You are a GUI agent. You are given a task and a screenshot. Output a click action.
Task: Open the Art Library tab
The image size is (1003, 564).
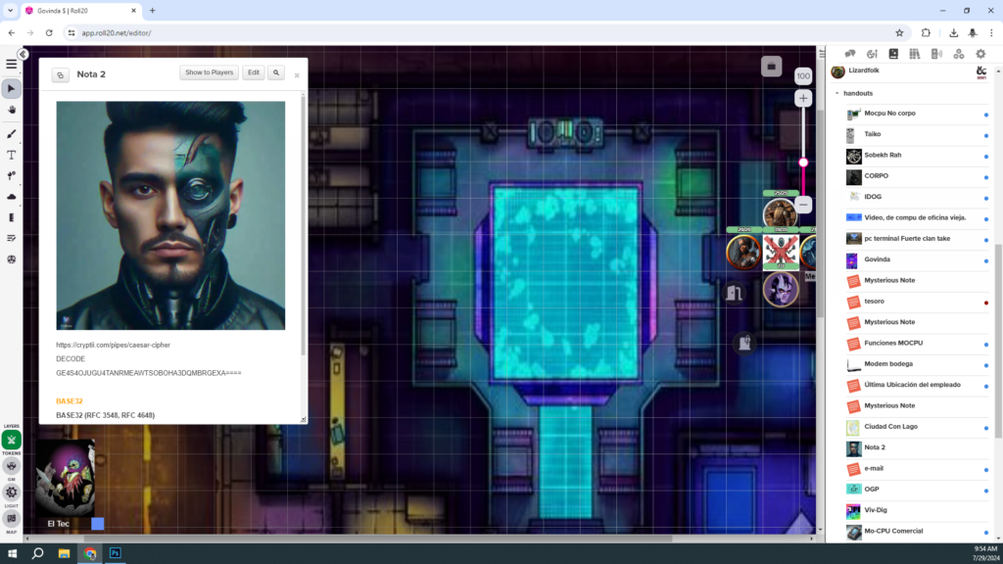(x=872, y=55)
